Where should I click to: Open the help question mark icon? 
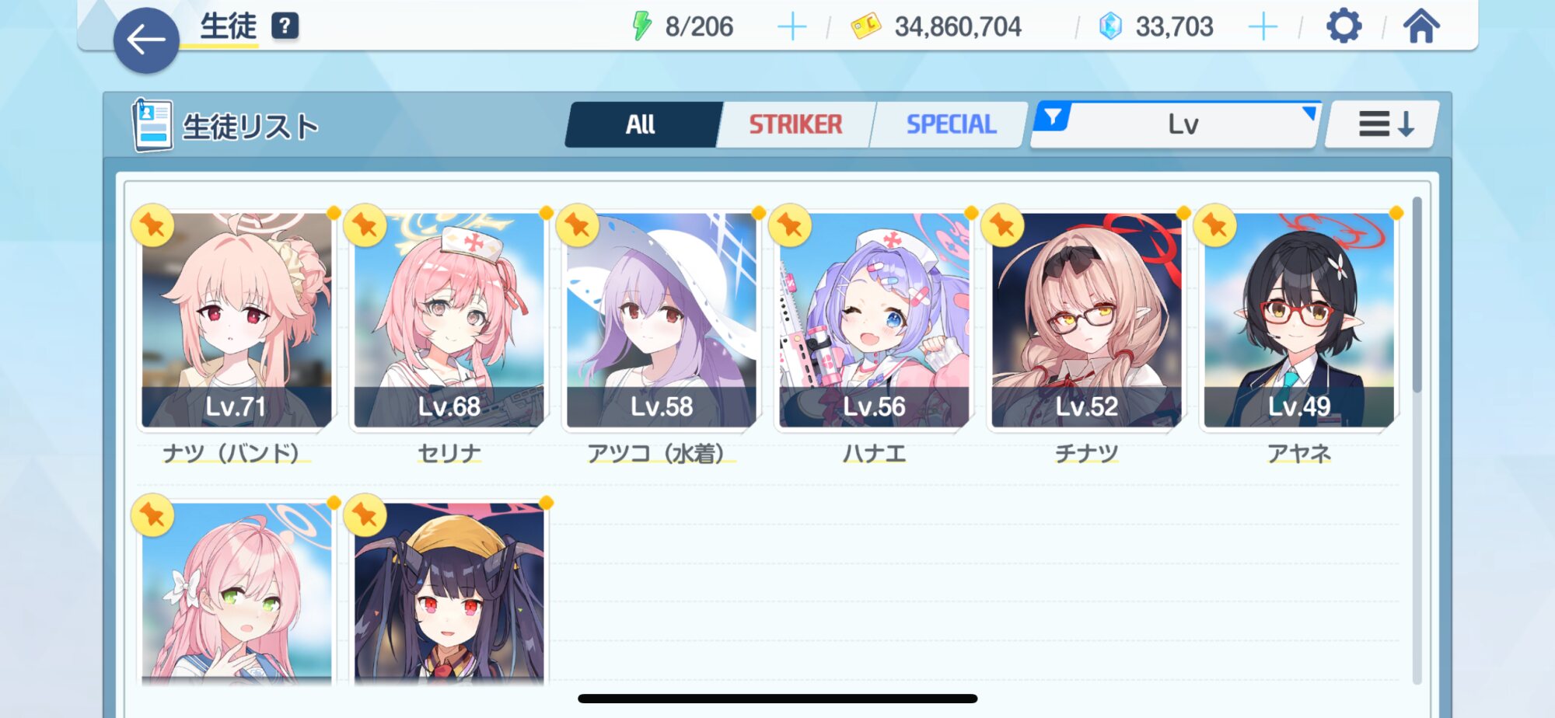(x=285, y=26)
